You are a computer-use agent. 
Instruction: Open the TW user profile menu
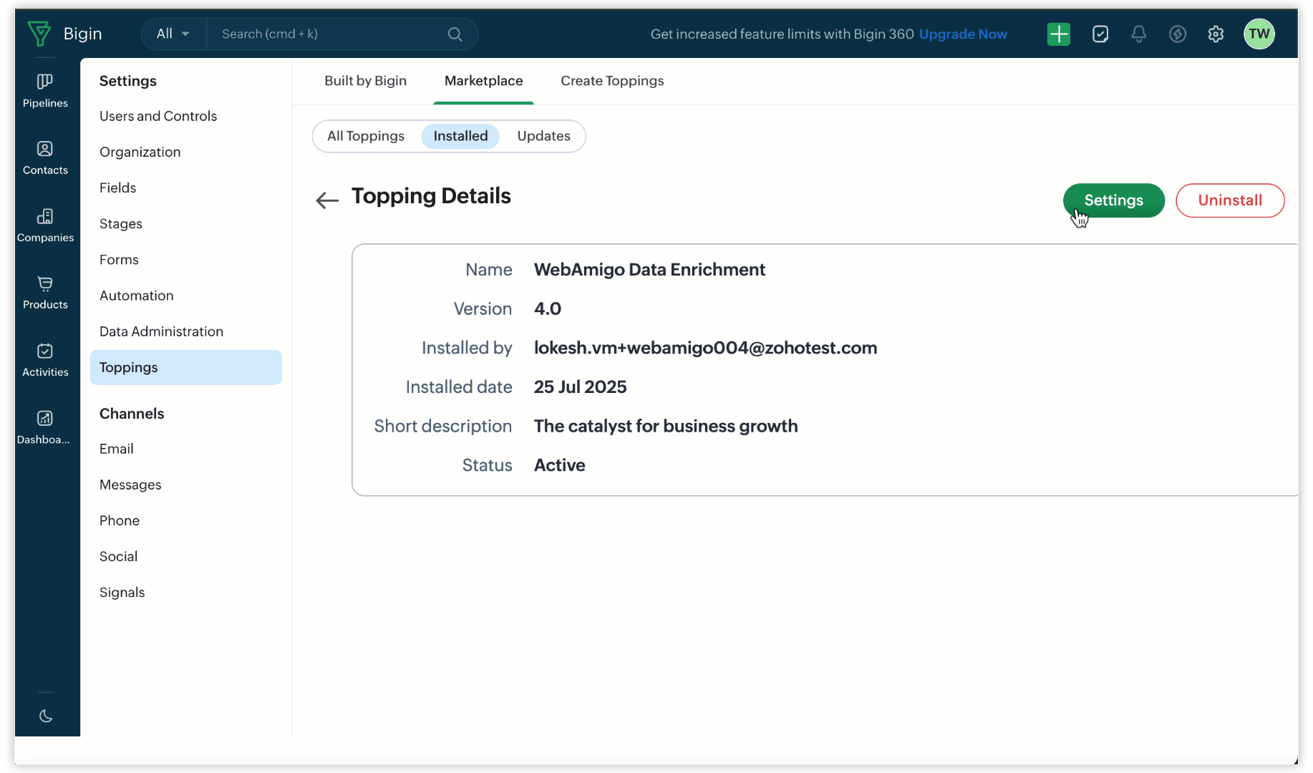(1259, 34)
